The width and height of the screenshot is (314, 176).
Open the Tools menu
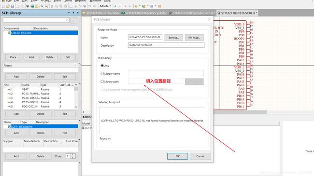pos(68,1)
